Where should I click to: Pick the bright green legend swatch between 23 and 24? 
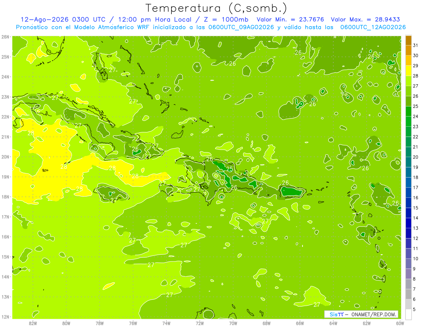click(408, 121)
